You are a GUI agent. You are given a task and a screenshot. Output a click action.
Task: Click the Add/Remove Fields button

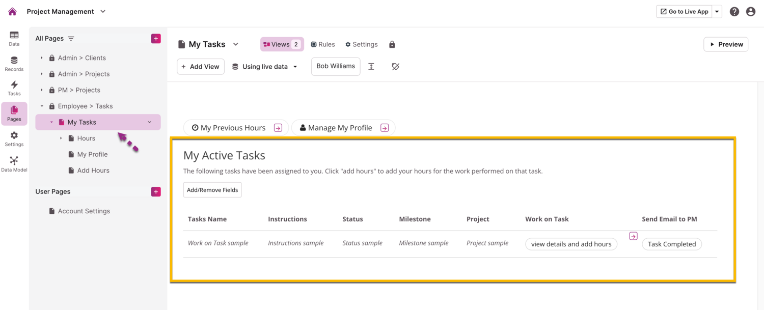click(212, 190)
